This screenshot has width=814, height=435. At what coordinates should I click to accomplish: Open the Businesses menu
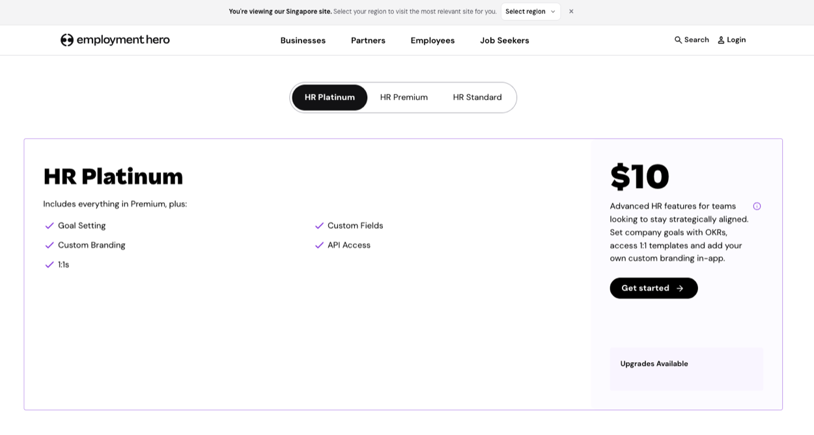pyautogui.click(x=303, y=40)
